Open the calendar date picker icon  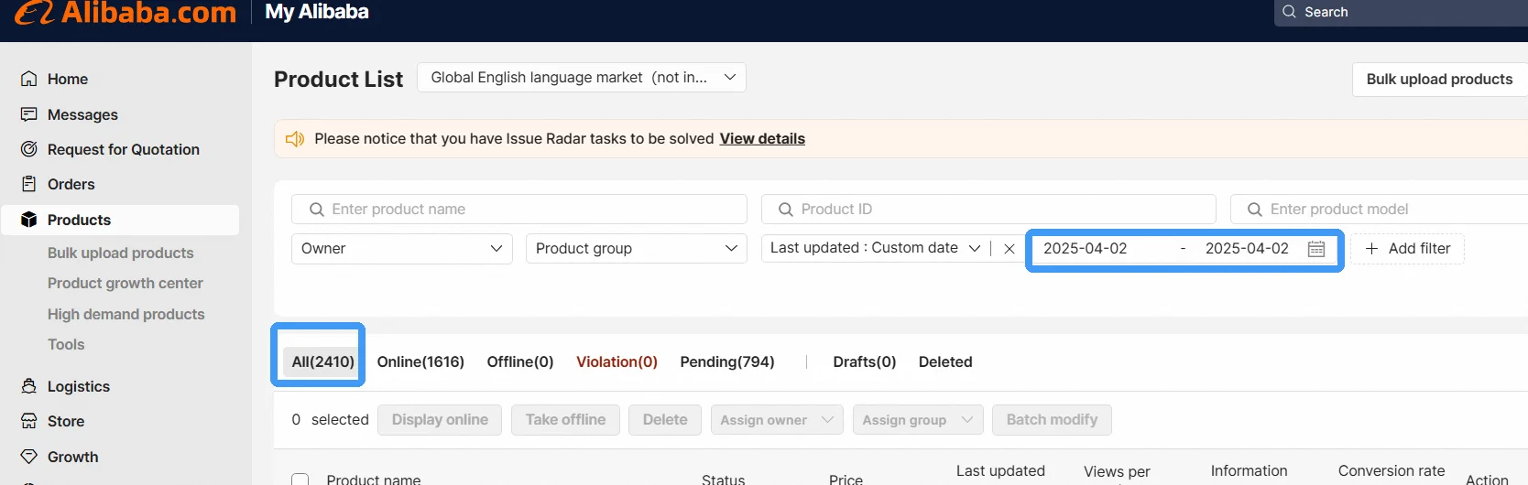(1316, 249)
